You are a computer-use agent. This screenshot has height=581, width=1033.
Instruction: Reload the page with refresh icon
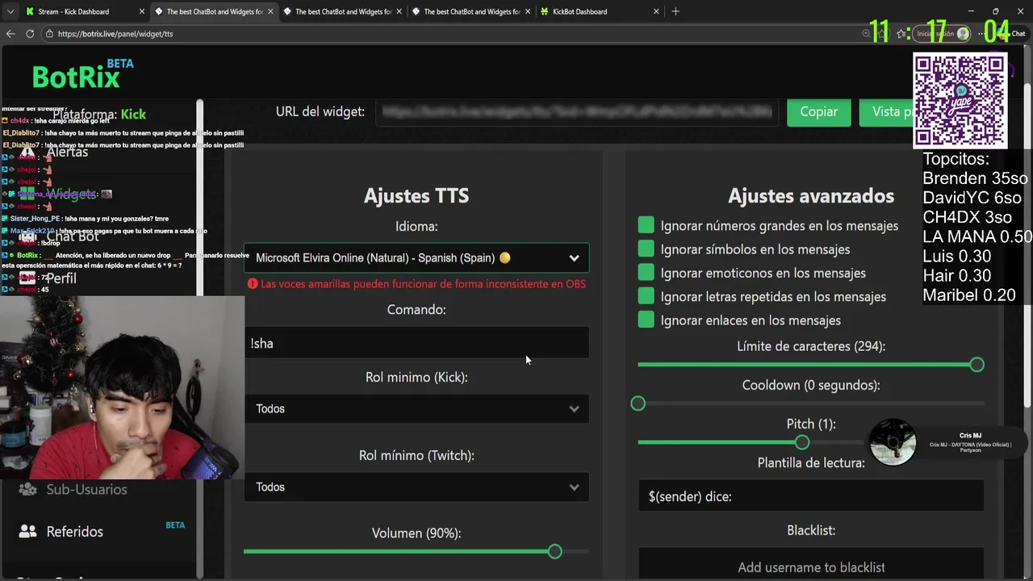[x=30, y=34]
